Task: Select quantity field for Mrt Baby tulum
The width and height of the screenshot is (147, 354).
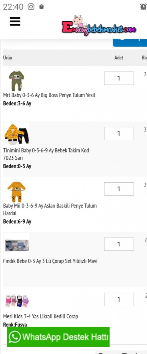Action: pos(119,78)
